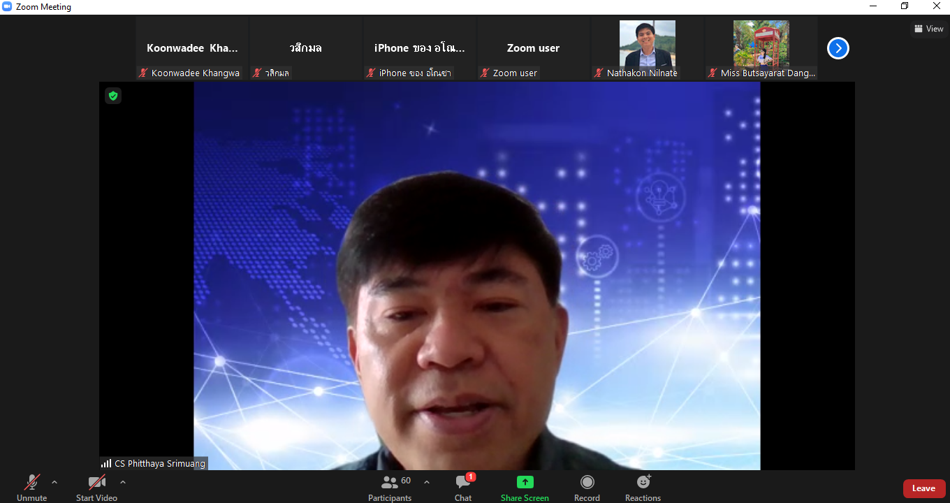
Task: Open the Participants panel
Action: coord(390,487)
